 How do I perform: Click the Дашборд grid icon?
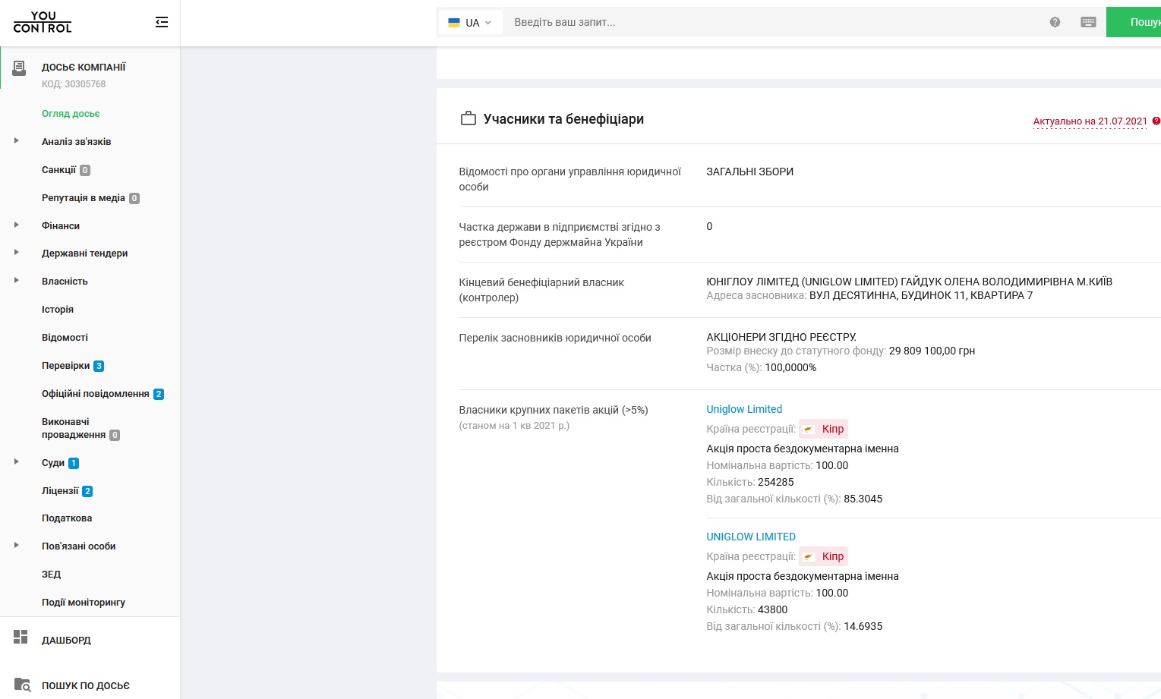tap(21, 638)
